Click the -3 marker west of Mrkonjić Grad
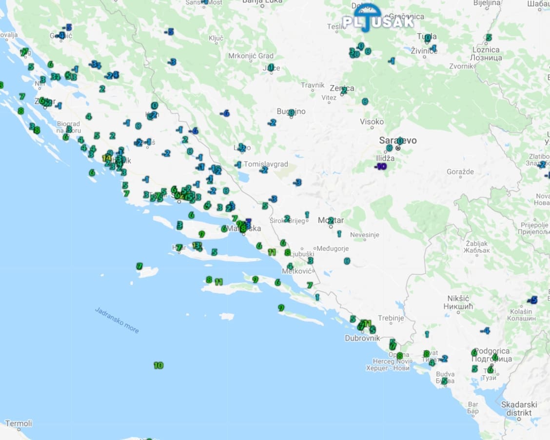This screenshot has height=440, width=550. 172,62
